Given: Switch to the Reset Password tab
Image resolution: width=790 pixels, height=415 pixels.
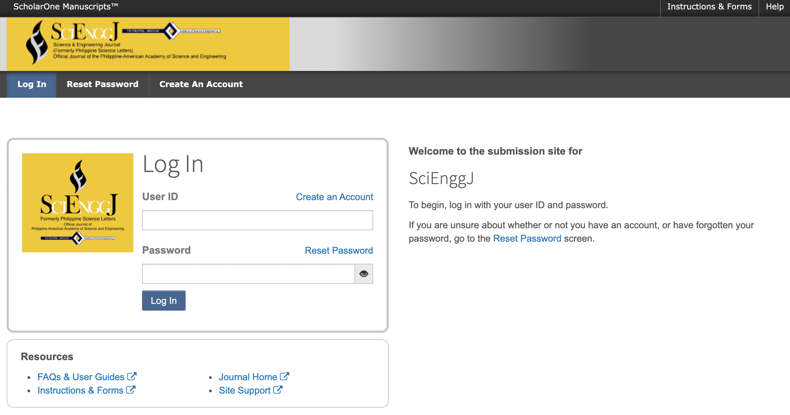Looking at the screenshot, I should coord(103,84).
